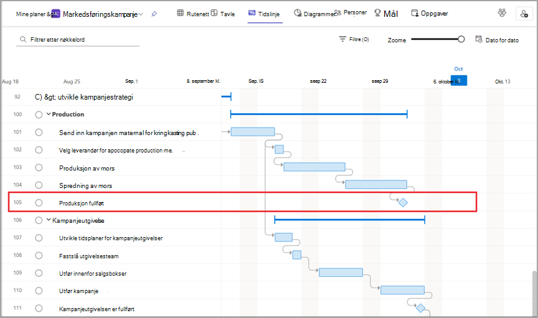Mark Send inn kampanjen task complete circle
The image size is (538, 318).
[x=39, y=133]
